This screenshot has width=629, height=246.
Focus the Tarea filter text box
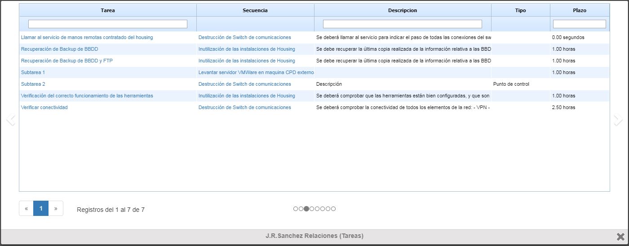click(x=108, y=24)
